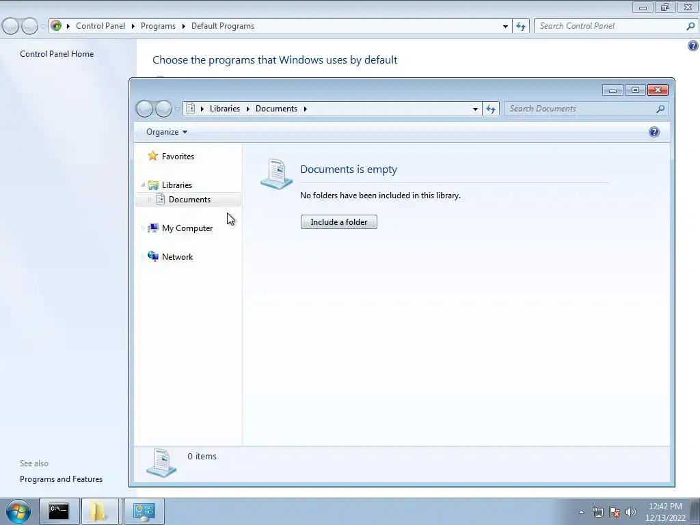The height and width of the screenshot is (525, 700).
Task: Open Control Panel help icon
Action: coord(693,46)
